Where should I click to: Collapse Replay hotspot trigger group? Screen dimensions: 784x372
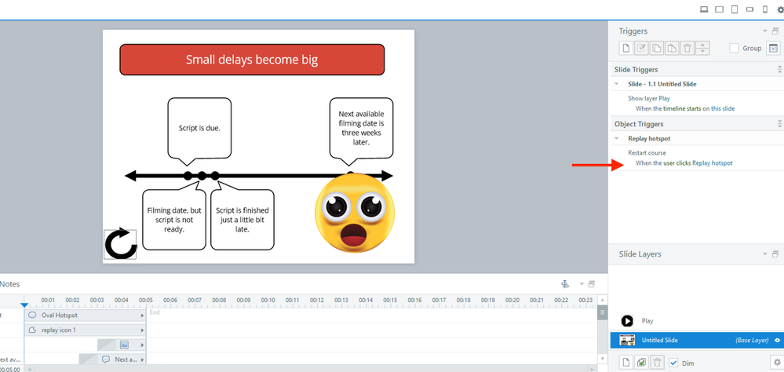click(x=617, y=138)
